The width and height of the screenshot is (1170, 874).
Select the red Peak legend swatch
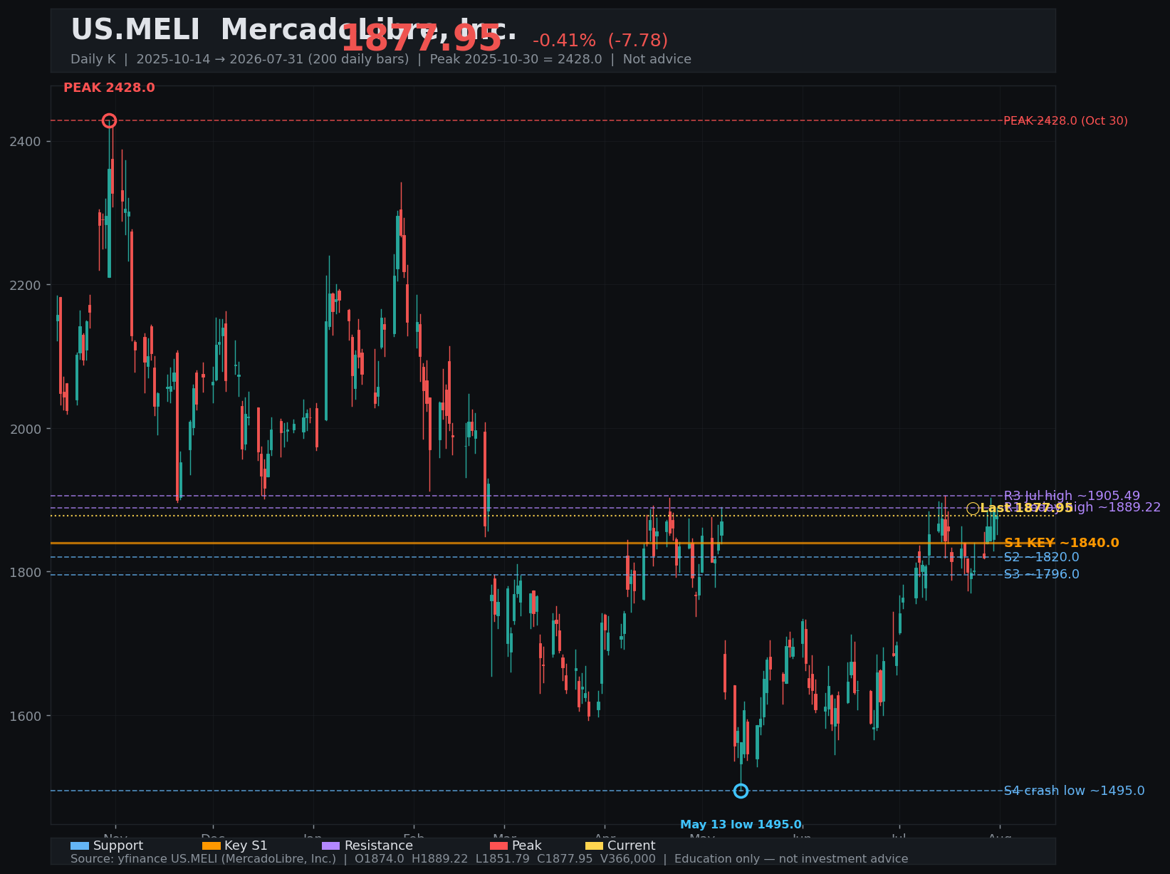(x=498, y=846)
